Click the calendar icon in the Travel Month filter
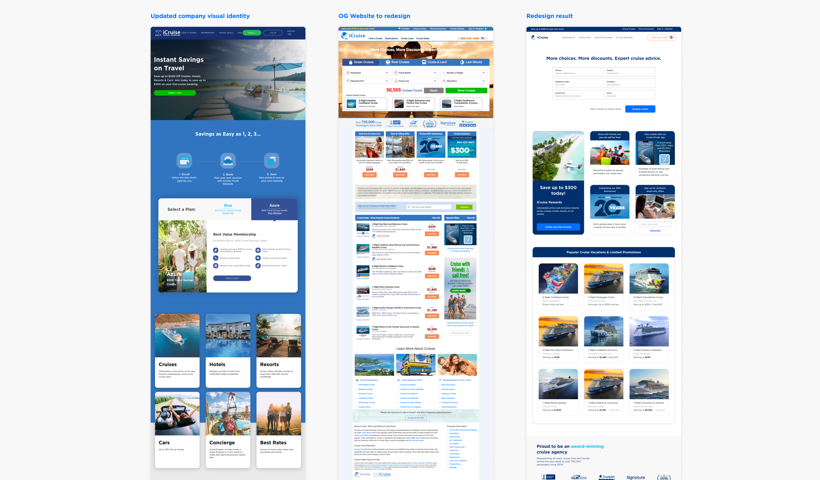 coord(396,73)
